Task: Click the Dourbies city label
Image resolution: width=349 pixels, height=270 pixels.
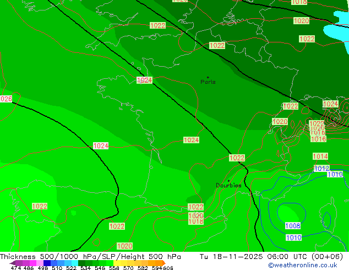Action: (228, 185)
